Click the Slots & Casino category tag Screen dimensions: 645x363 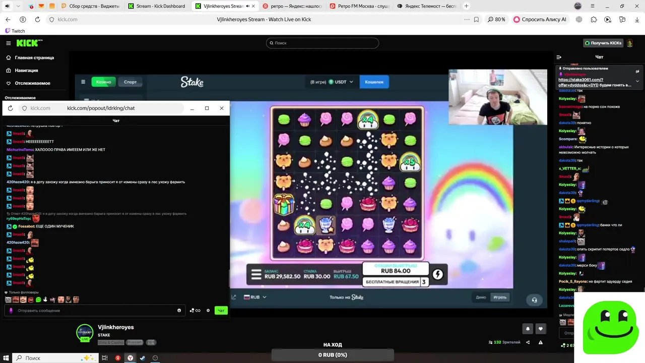[110, 342]
